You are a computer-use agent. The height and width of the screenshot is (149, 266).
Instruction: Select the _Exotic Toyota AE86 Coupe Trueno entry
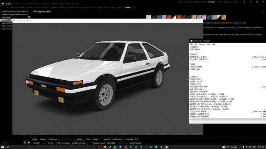pos(15,12)
